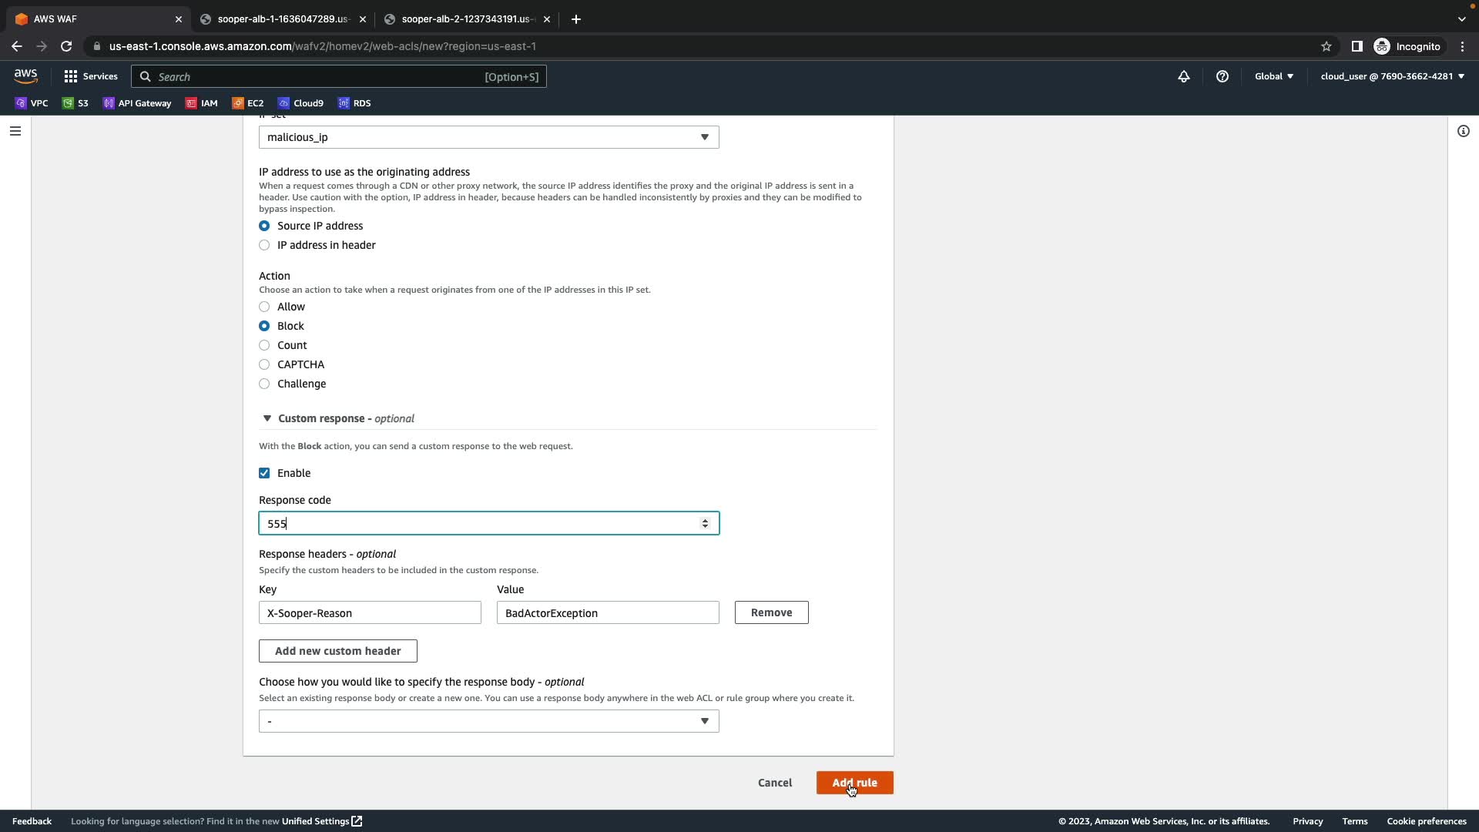This screenshot has width=1479, height=832.
Task: Collapse the Custom response section
Action: pyautogui.click(x=267, y=418)
